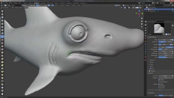Adjust the Strength slider in Brush Settings
174x98 pixels.
tap(164, 44)
